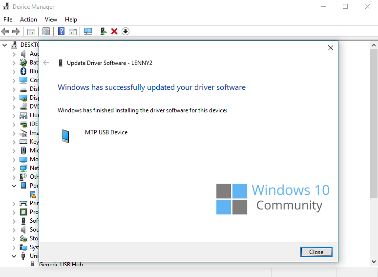The height and width of the screenshot is (277, 378).
Task: Select the Batteries icon in tree
Action: pyautogui.click(x=23, y=63)
